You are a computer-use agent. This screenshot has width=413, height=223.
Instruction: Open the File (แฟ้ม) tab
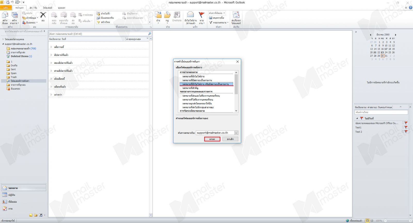point(6,8)
